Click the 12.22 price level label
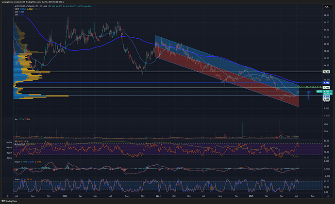The width and height of the screenshot is (335, 204). pyautogui.click(x=326, y=72)
